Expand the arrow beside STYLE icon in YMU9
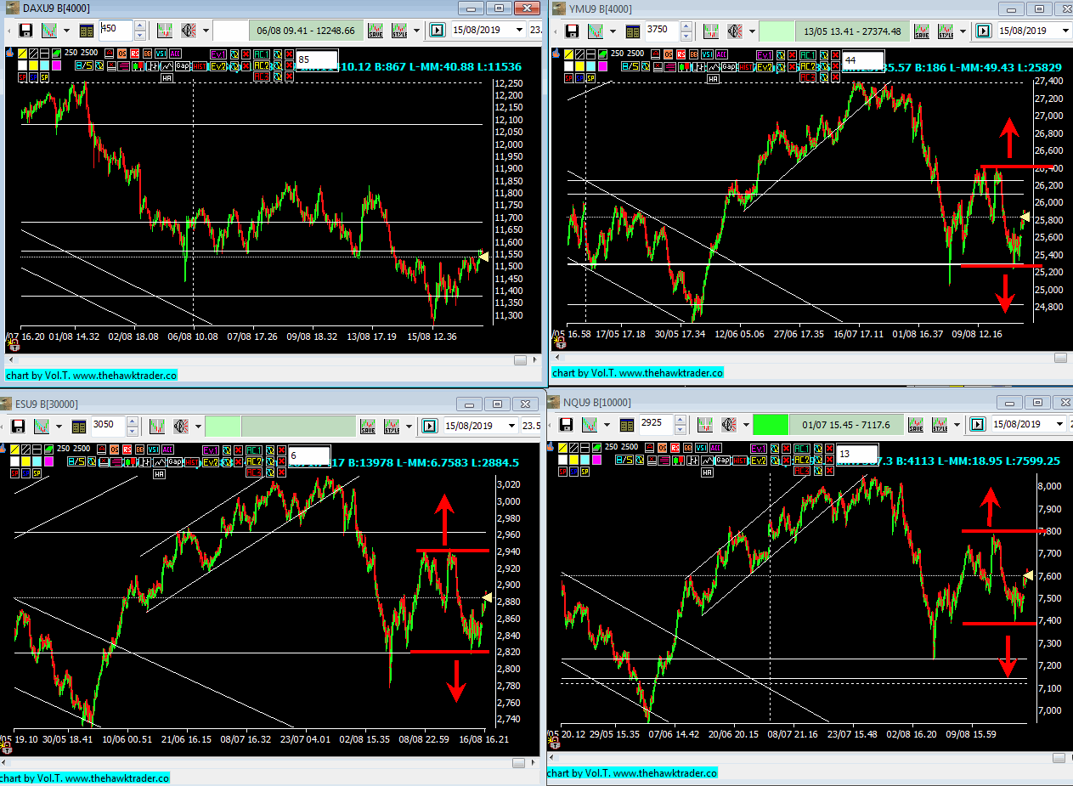The height and width of the screenshot is (786, 1073). pos(963,31)
